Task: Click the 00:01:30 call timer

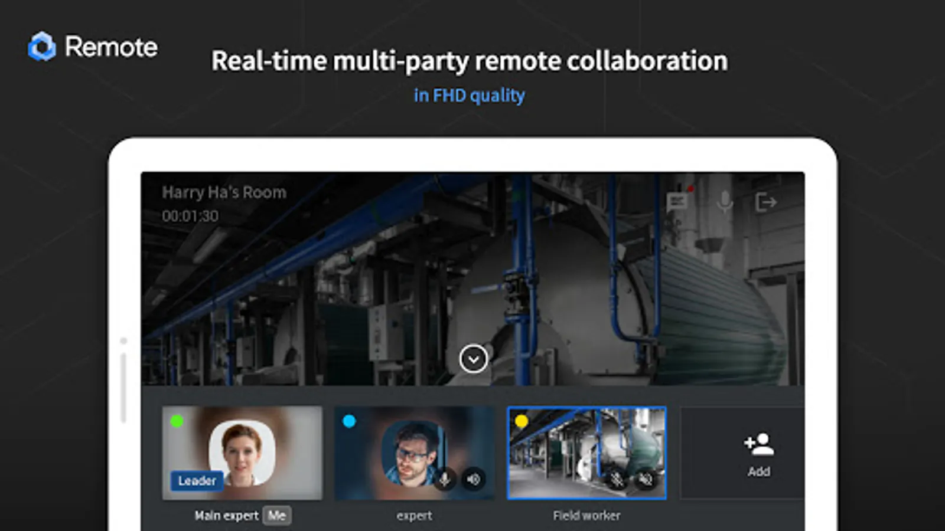Action: coord(190,216)
